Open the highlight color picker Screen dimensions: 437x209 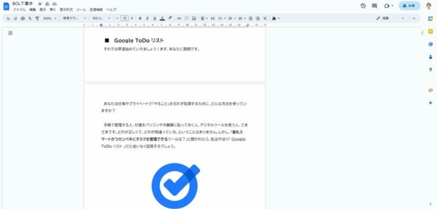pyautogui.click(x=170, y=18)
